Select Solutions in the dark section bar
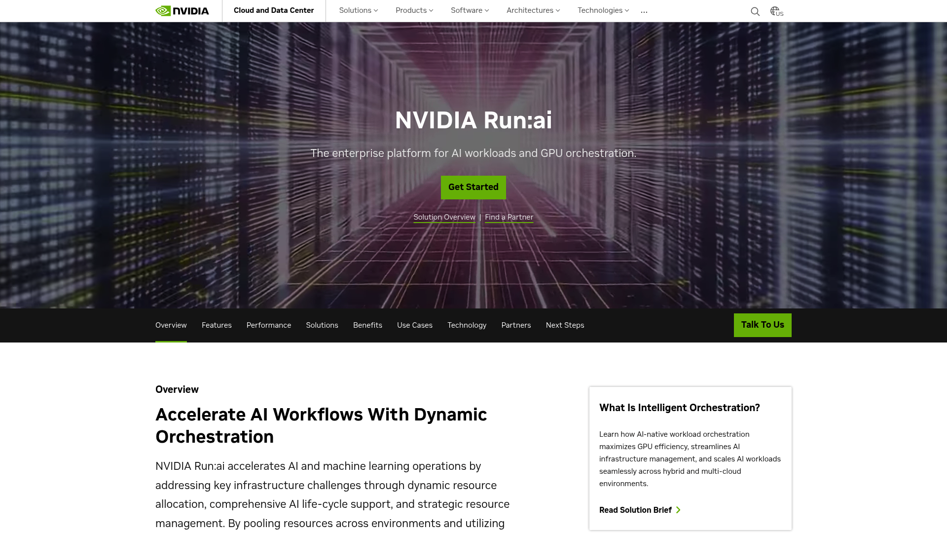947x533 pixels. (322, 325)
